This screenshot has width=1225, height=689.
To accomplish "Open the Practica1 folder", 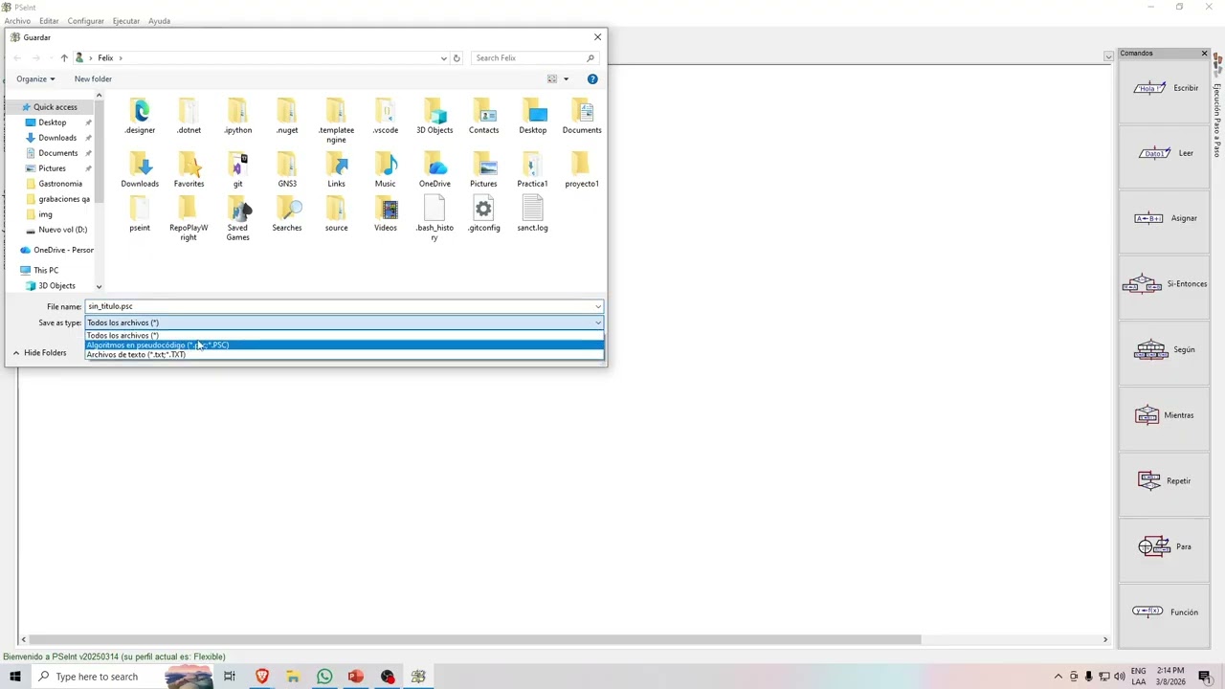I will [x=532, y=169].
